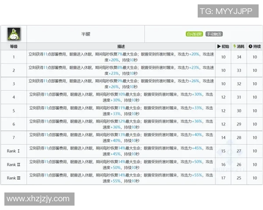Click the description with 攻击力+26%
Screen dimensions: 263x210
(x=121, y=84)
